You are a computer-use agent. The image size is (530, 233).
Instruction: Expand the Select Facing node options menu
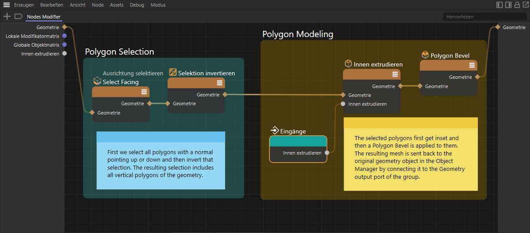click(x=144, y=92)
